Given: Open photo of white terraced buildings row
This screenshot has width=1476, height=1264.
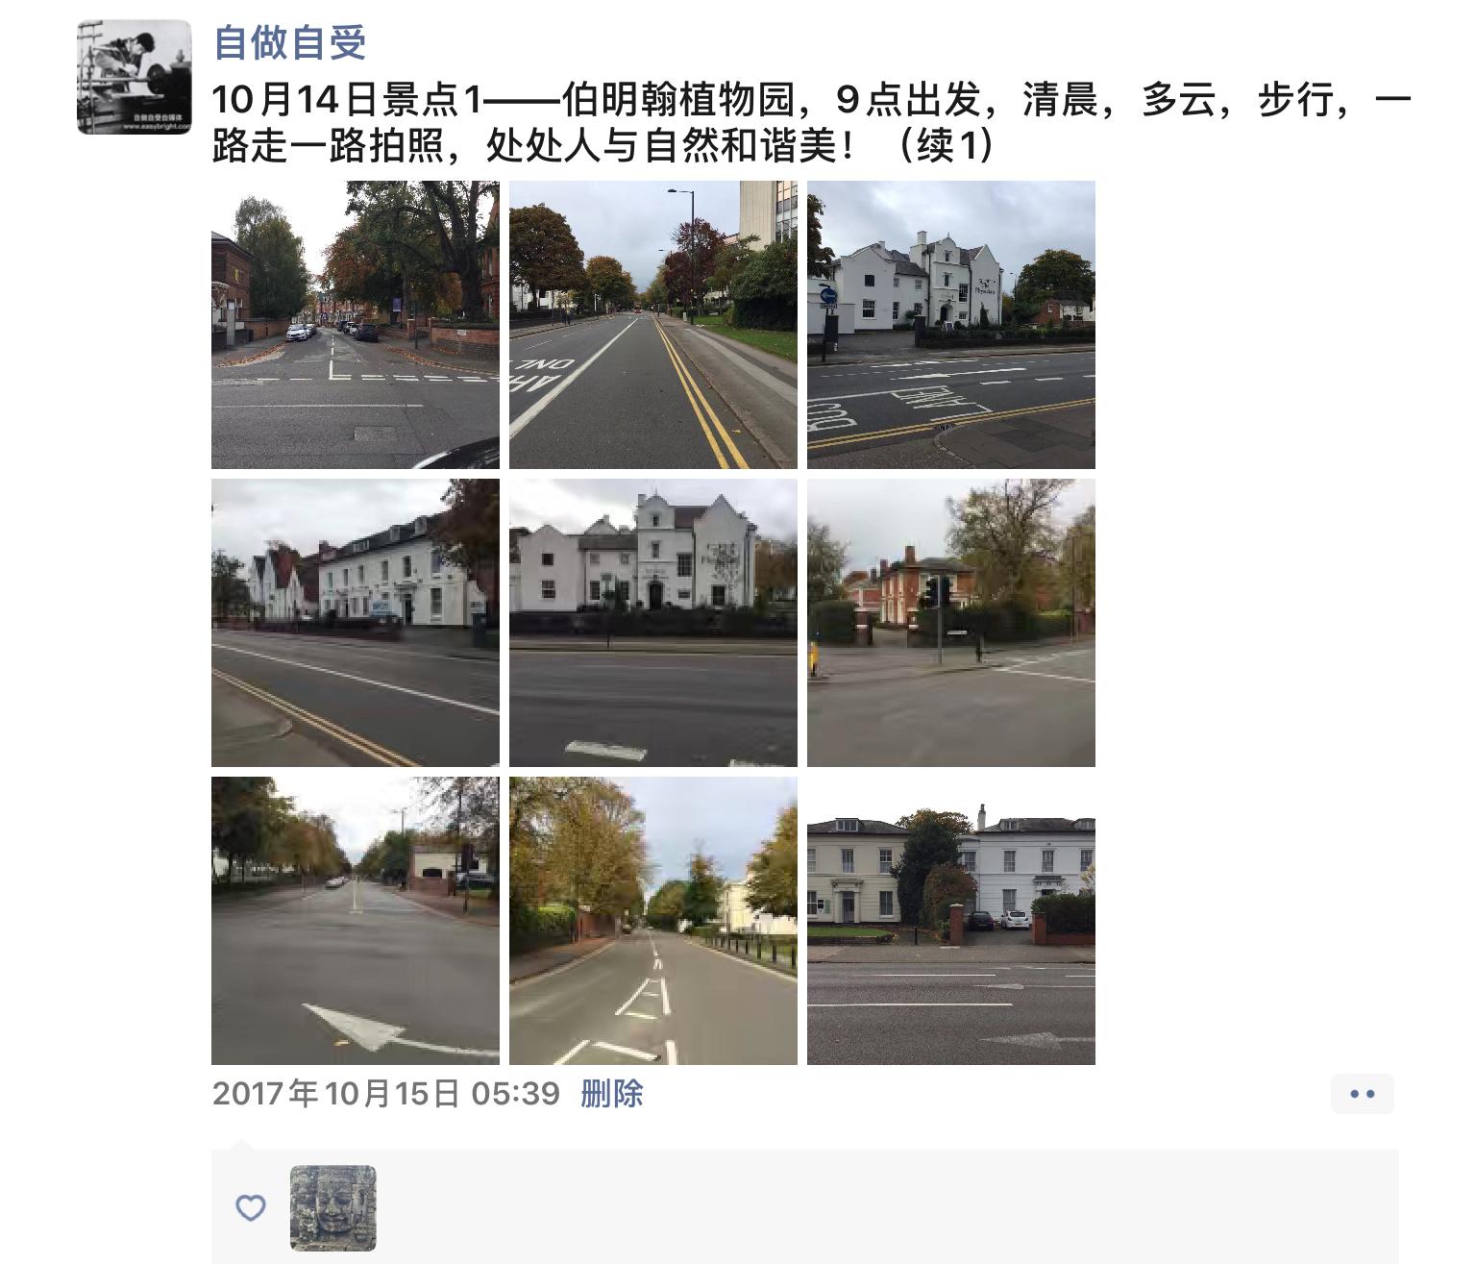Looking at the screenshot, I should tap(356, 623).
